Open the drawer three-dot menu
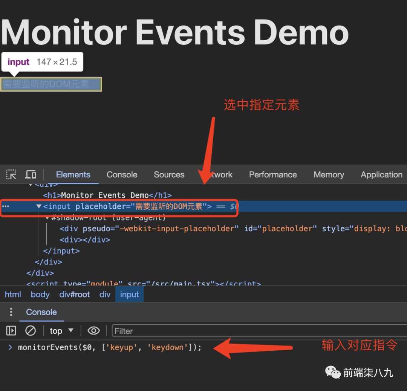Image resolution: width=407 pixels, height=391 pixels. (x=11, y=312)
